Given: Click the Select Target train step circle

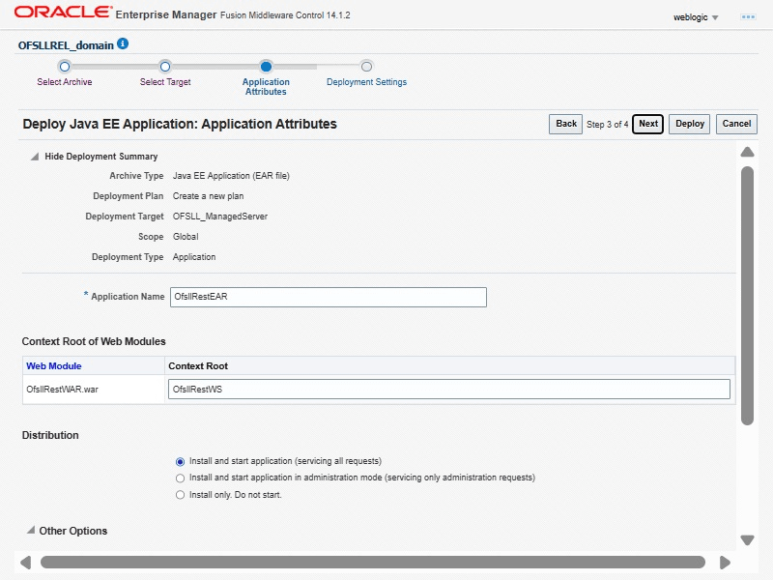Looking at the screenshot, I should (165, 67).
